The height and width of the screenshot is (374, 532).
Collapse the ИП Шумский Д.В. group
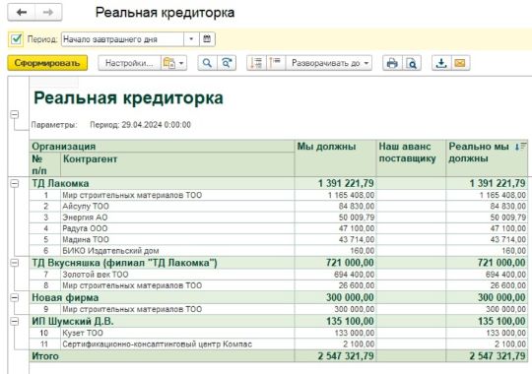tap(14, 321)
